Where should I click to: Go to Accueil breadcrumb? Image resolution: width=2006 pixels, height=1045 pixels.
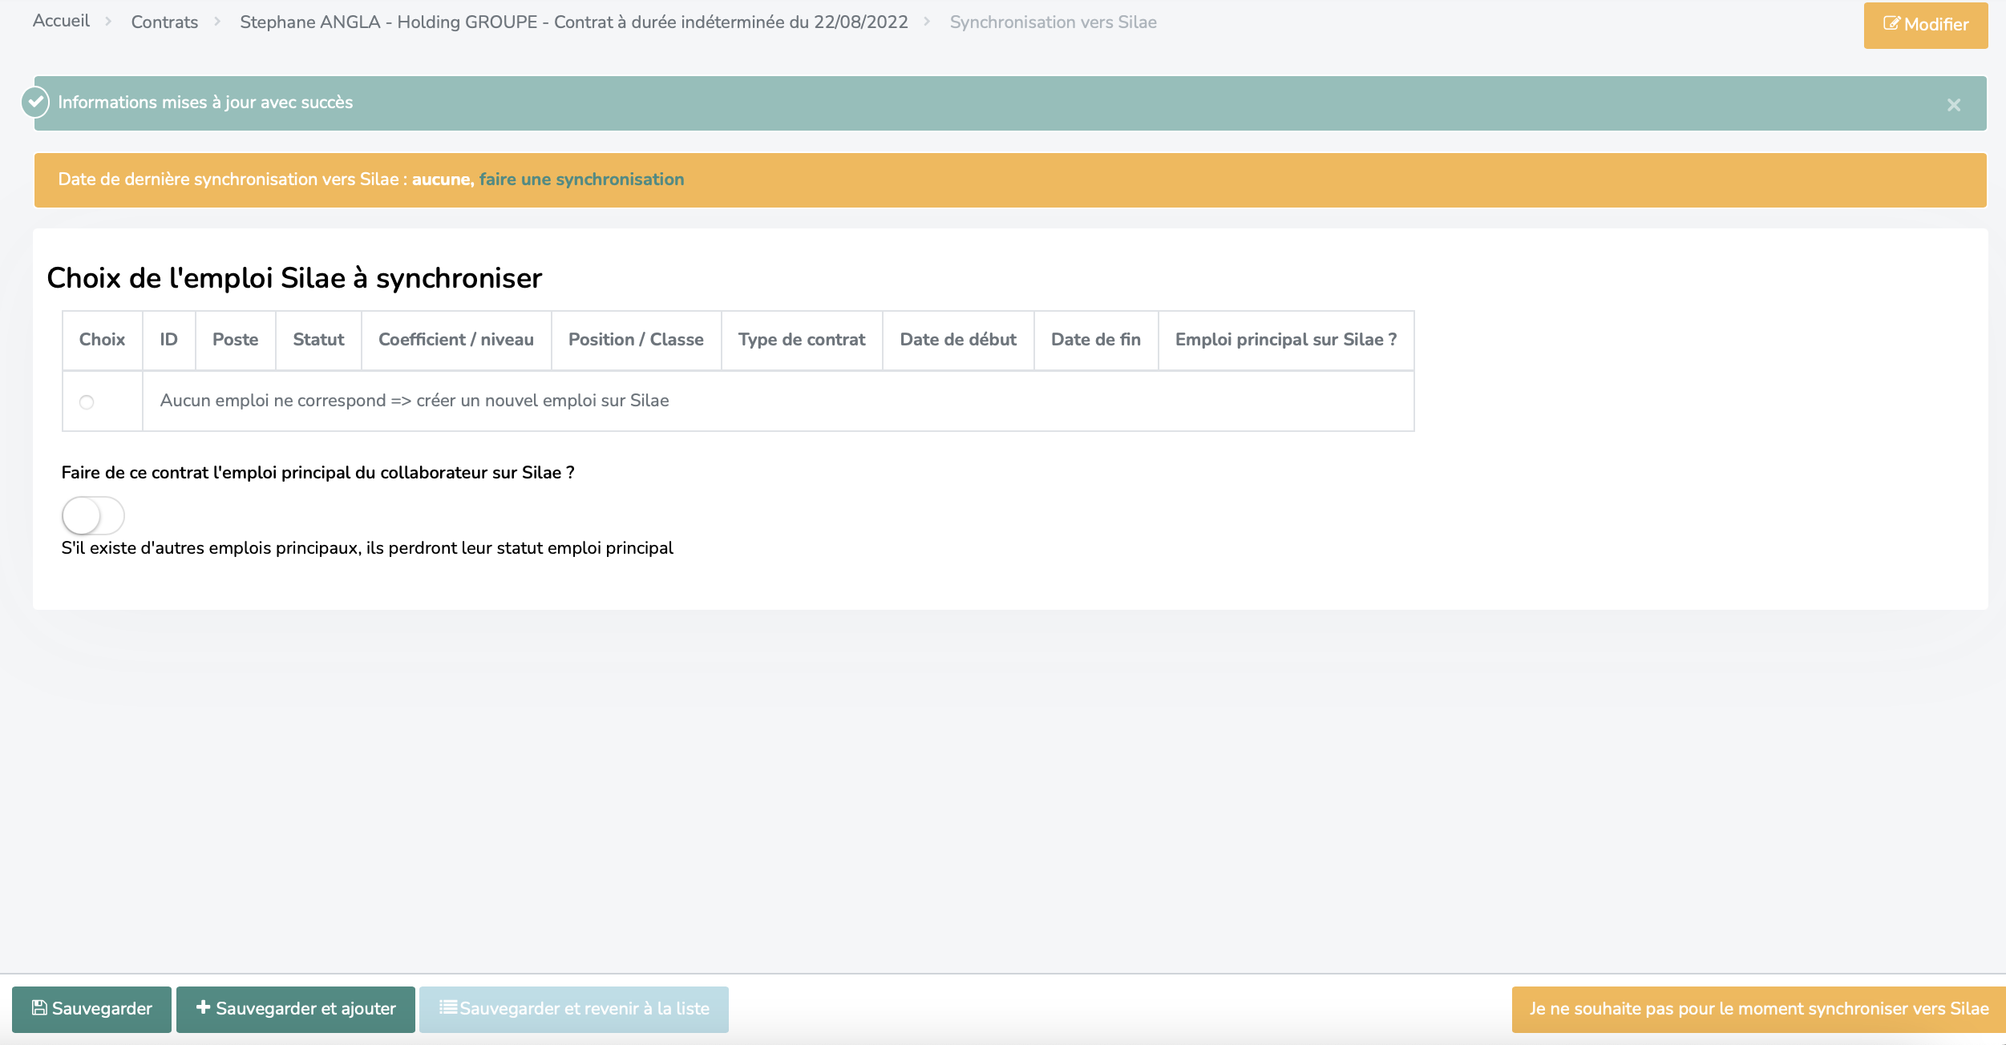click(61, 22)
